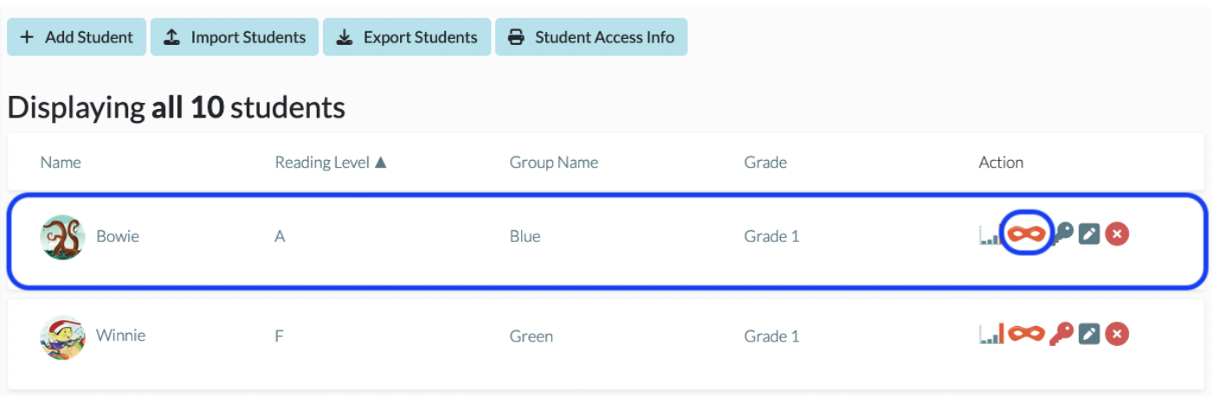Sort by Reading Level column header
This screenshot has width=1212, height=396.
tap(331, 162)
